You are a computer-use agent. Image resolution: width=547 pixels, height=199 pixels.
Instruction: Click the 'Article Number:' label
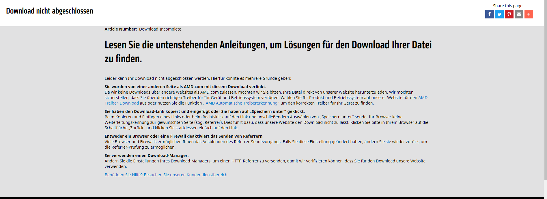coord(121,29)
